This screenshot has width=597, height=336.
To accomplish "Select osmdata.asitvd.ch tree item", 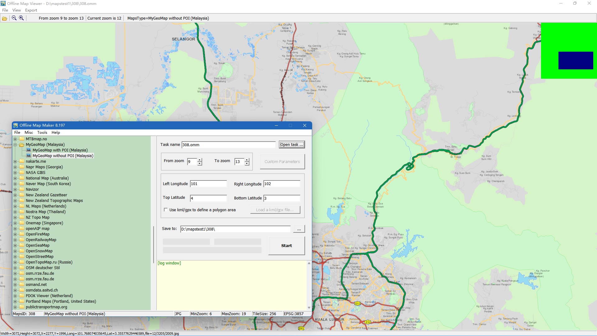I will (42, 290).
